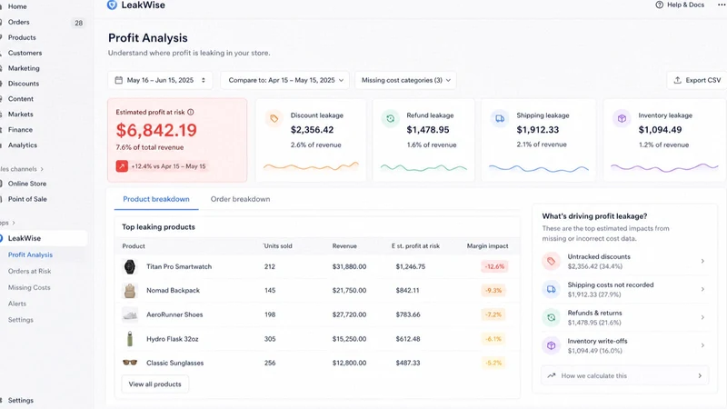
Task: Click Classic Sunglasses thumbnail
Action: click(130, 363)
